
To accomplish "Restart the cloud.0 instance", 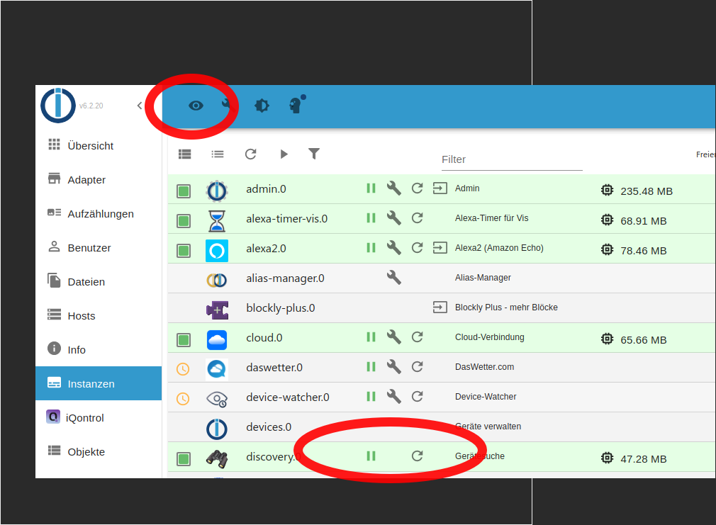I will coord(418,337).
